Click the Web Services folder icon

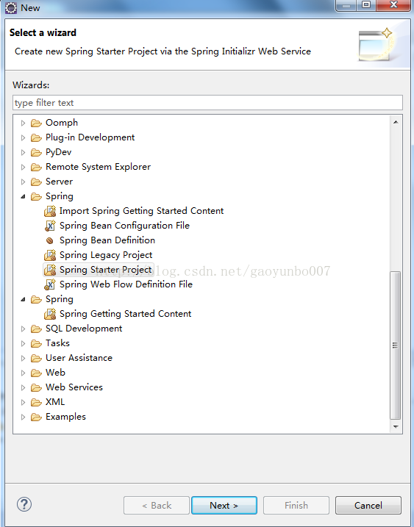[36, 387]
